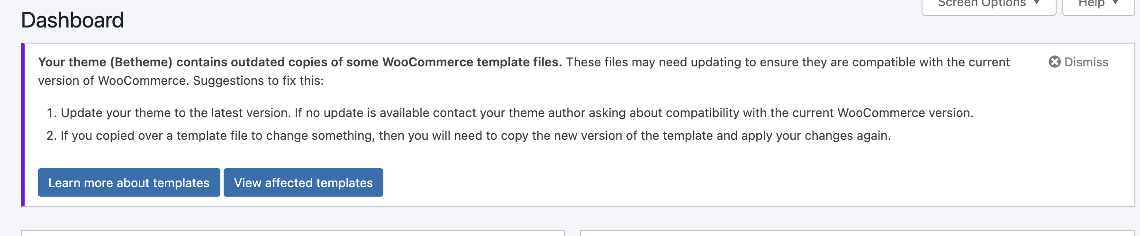Click the purple left border of notice

click(23, 125)
